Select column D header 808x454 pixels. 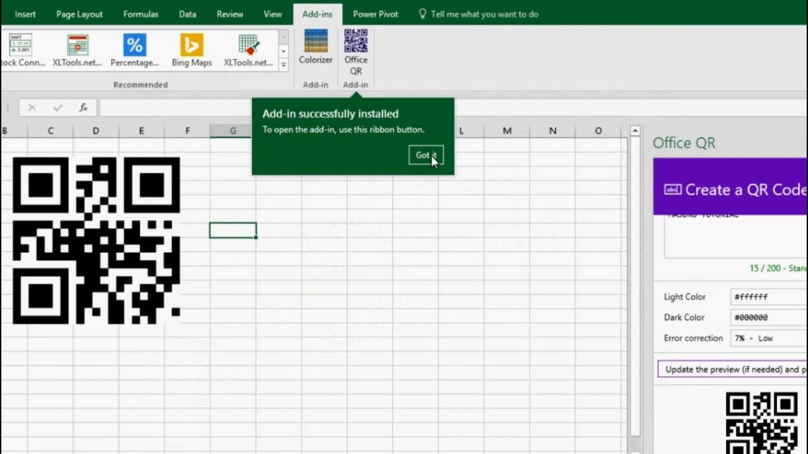point(96,130)
